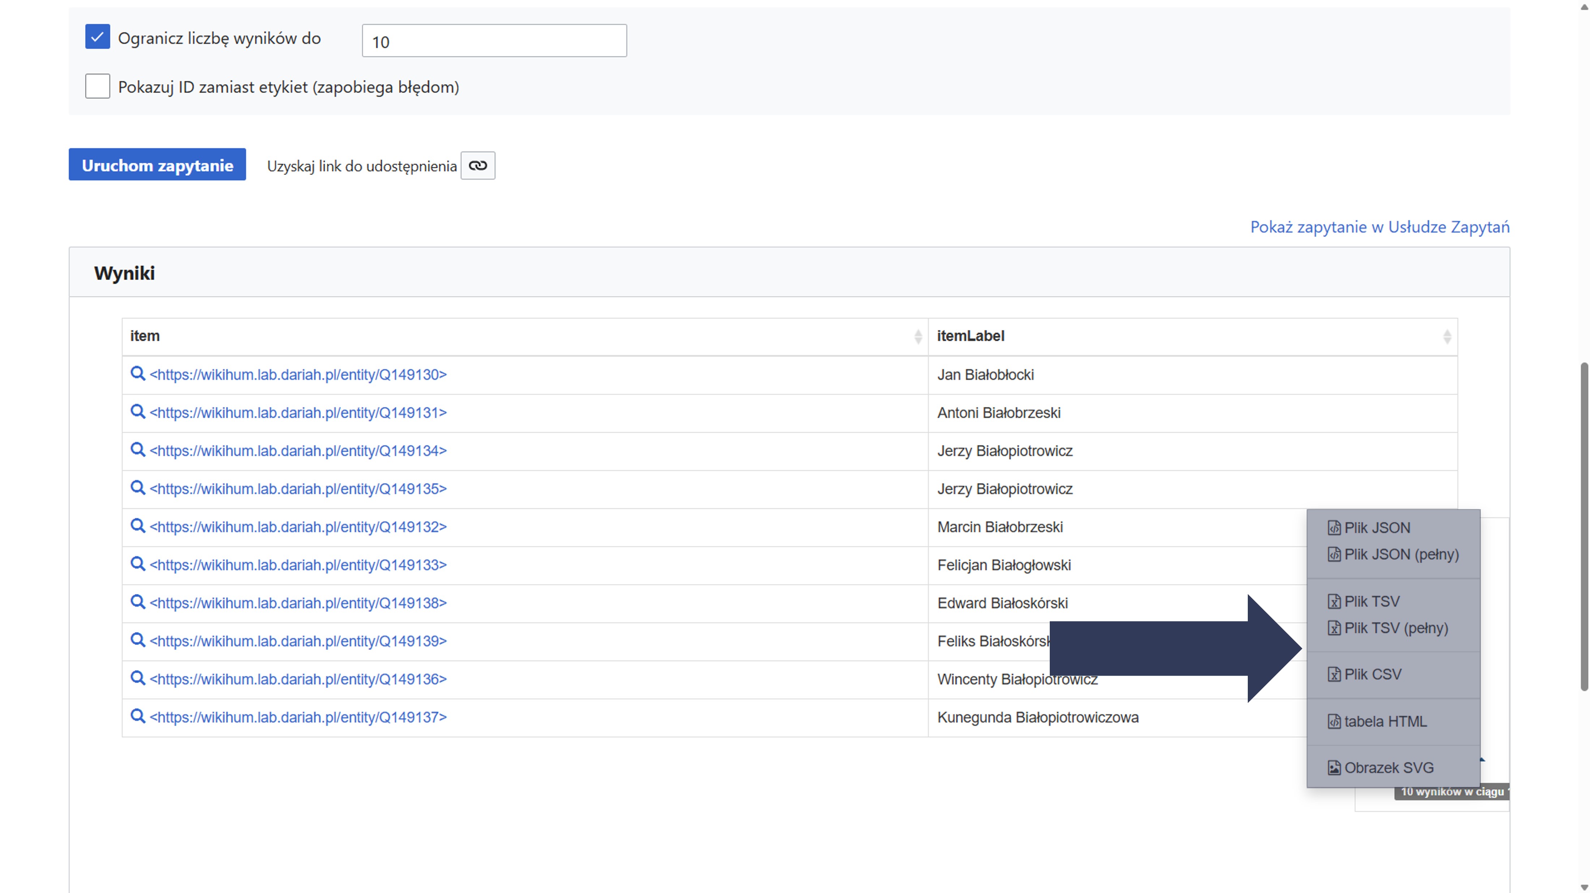Image resolution: width=1590 pixels, height=893 pixels.
Task: Sort results by the item column
Action: pos(917,336)
